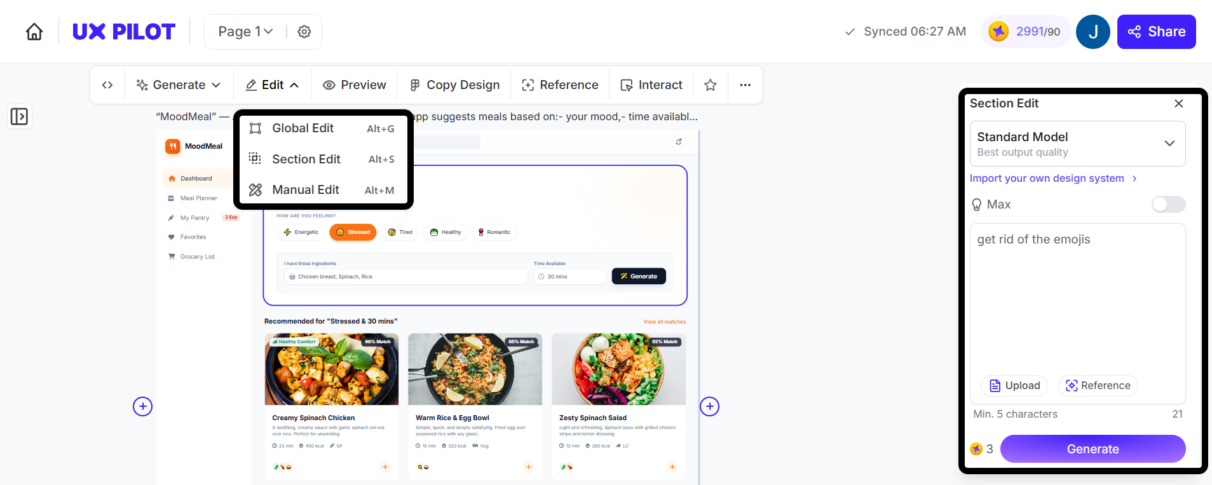Select the Stressed mood chip

(353, 232)
